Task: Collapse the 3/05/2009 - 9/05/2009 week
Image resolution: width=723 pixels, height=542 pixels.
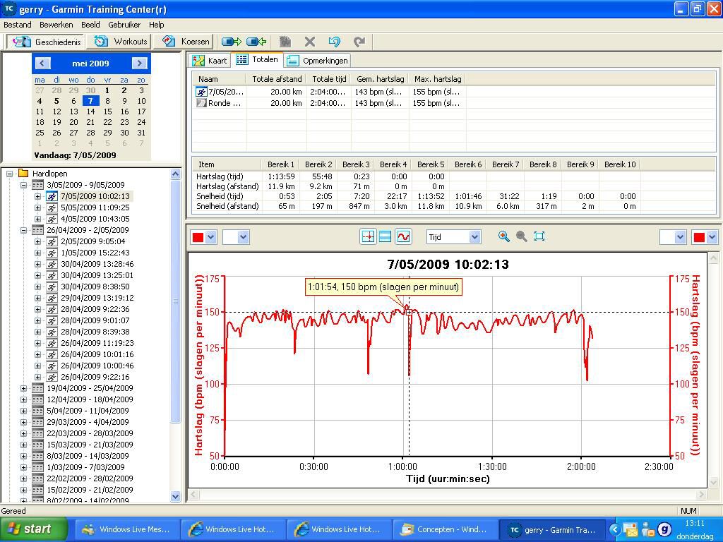Action: [x=23, y=186]
